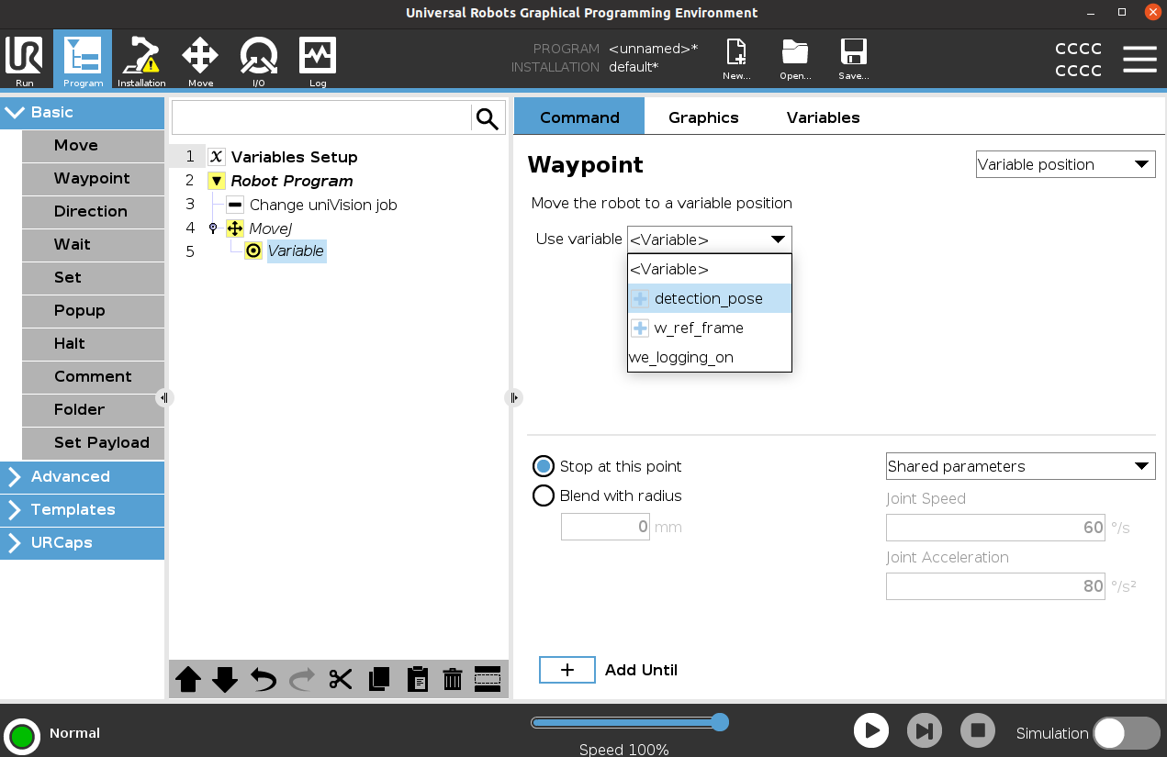Click the Add Until plus button
The height and width of the screenshot is (757, 1167).
(x=567, y=670)
